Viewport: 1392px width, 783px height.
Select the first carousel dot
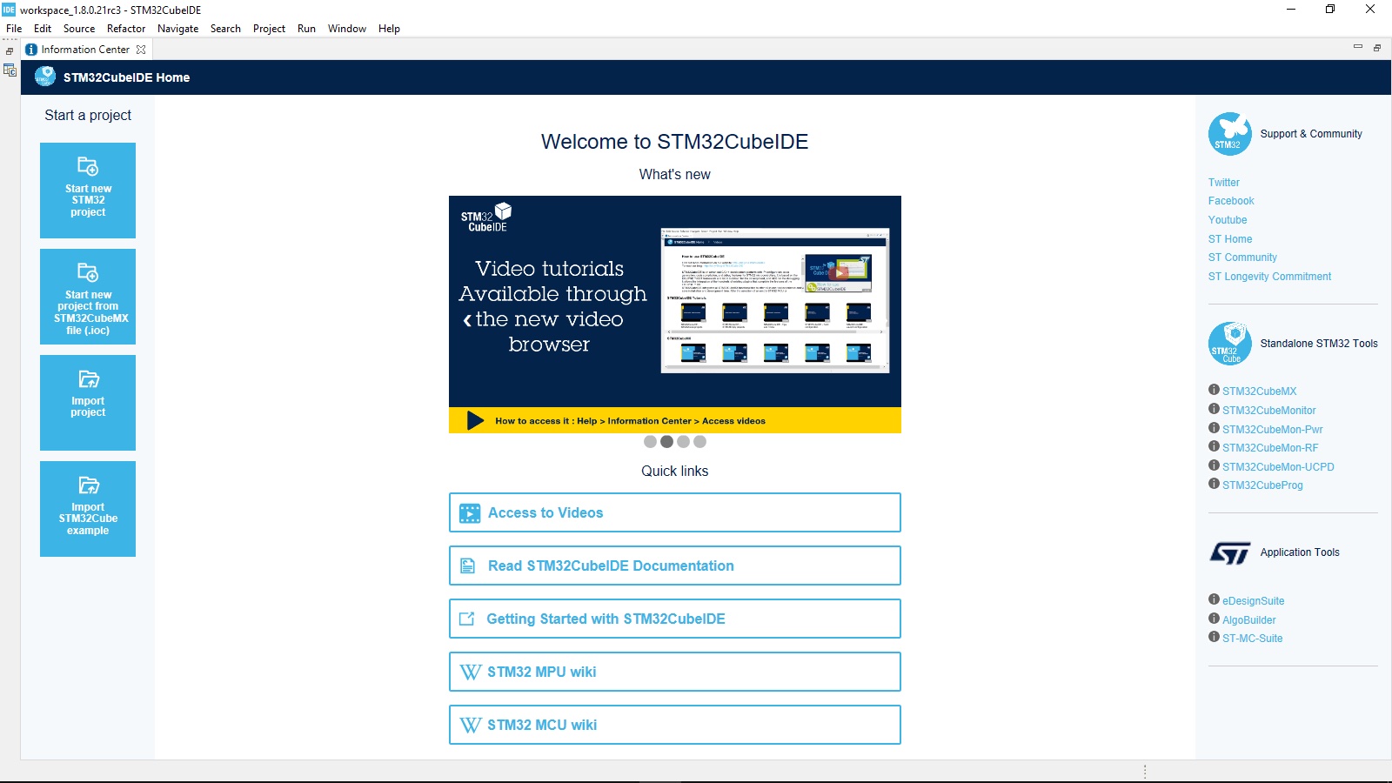coord(650,442)
